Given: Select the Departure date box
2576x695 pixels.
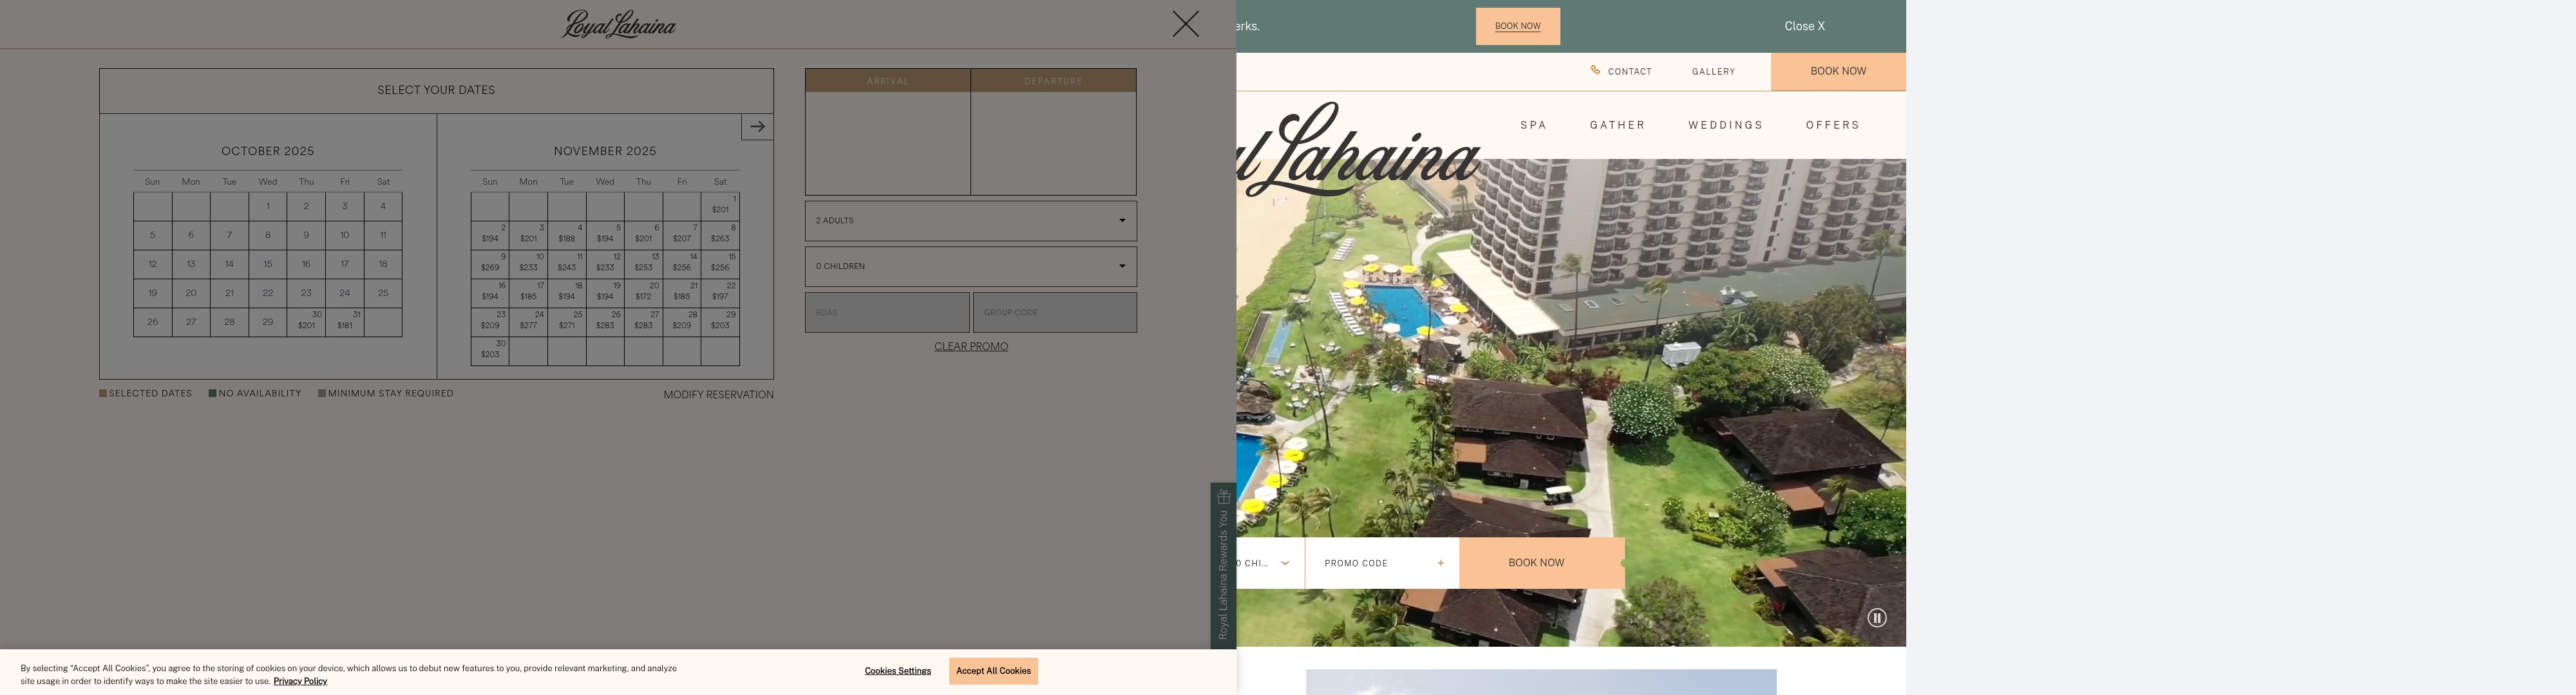Looking at the screenshot, I should click(x=1053, y=132).
